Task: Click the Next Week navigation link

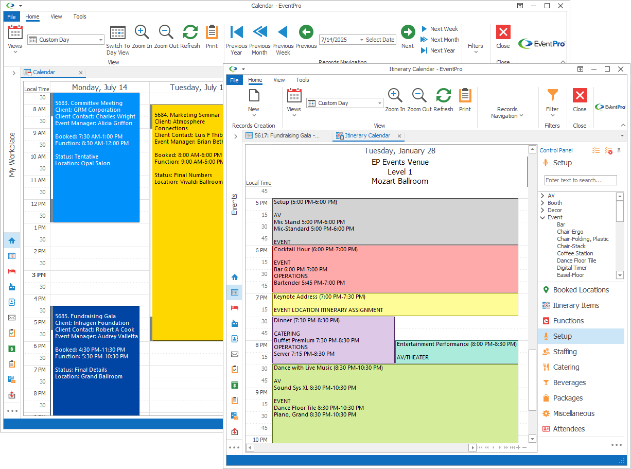Action: pyautogui.click(x=440, y=29)
